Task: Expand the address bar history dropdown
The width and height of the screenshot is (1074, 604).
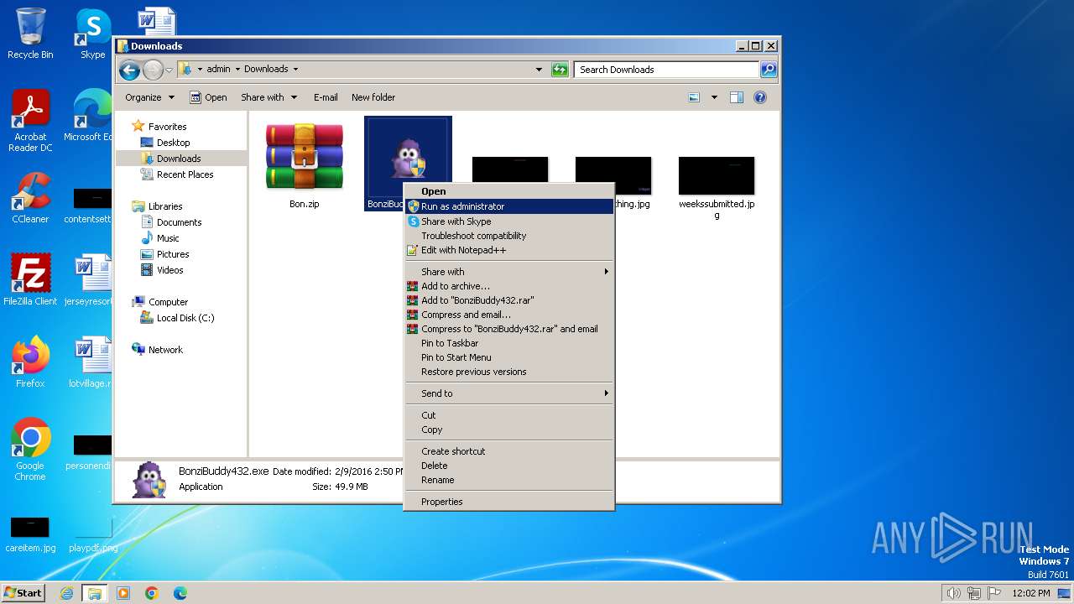Action: pyautogui.click(x=539, y=70)
